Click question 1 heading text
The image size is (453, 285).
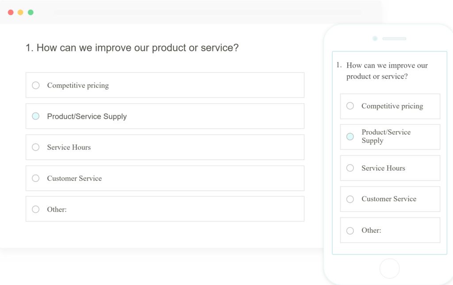[132, 47]
